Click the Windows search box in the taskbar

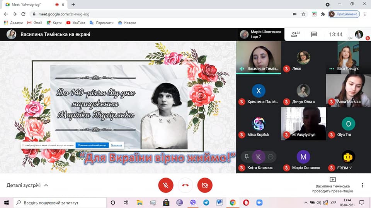[60, 203]
